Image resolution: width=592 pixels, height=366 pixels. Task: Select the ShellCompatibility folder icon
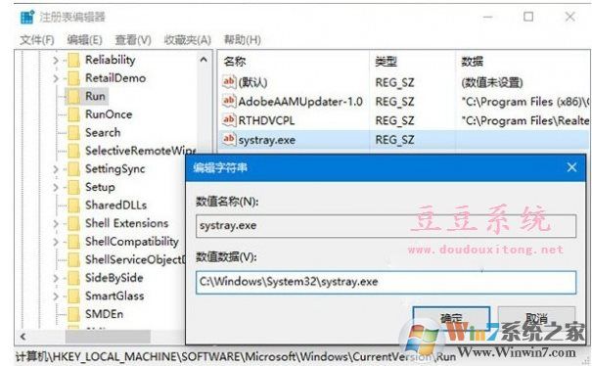pyautogui.click(x=74, y=242)
